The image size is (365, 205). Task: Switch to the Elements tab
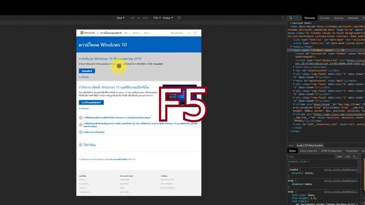tap(310, 18)
